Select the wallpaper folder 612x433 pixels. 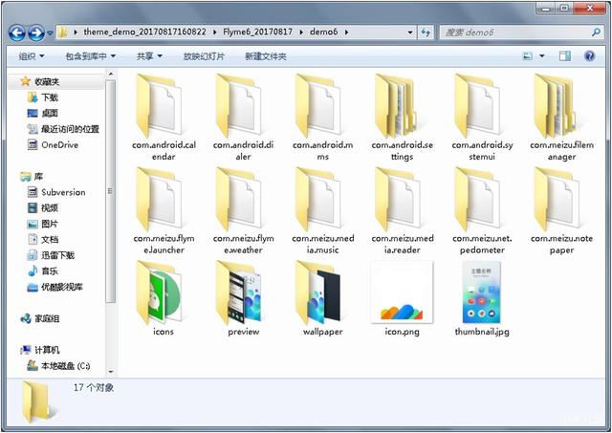coord(323,298)
